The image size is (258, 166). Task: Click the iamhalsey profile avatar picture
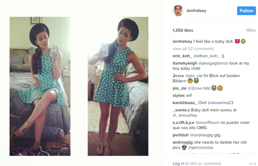tap(178, 11)
